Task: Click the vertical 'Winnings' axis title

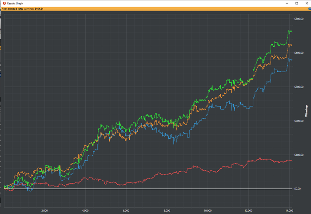Action: pyautogui.click(x=307, y=111)
